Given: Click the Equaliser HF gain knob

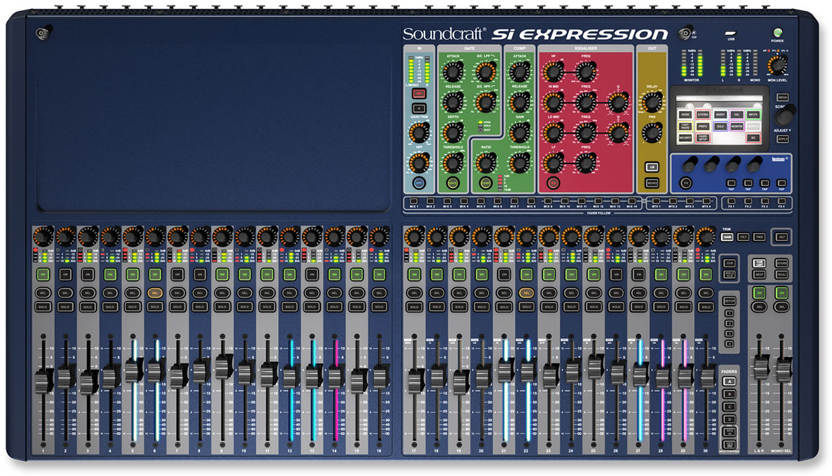Looking at the screenshot, I should tap(553, 70).
